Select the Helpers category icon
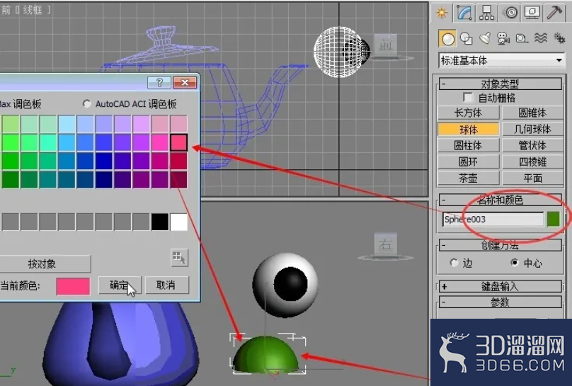Image resolution: width=572 pixels, height=386 pixels. [x=522, y=39]
